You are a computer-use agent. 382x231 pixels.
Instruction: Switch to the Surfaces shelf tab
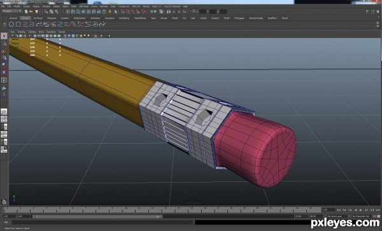[x=38, y=18]
